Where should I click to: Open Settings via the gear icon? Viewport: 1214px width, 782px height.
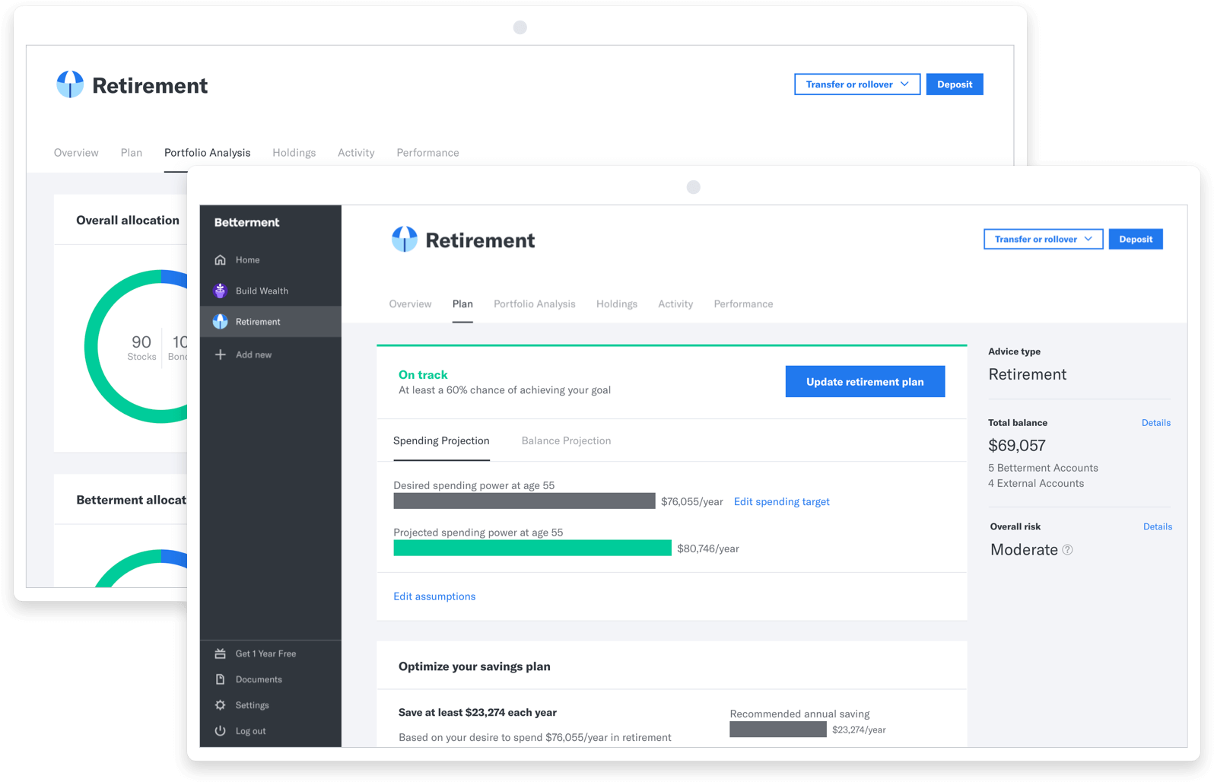(x=221, y=705)
